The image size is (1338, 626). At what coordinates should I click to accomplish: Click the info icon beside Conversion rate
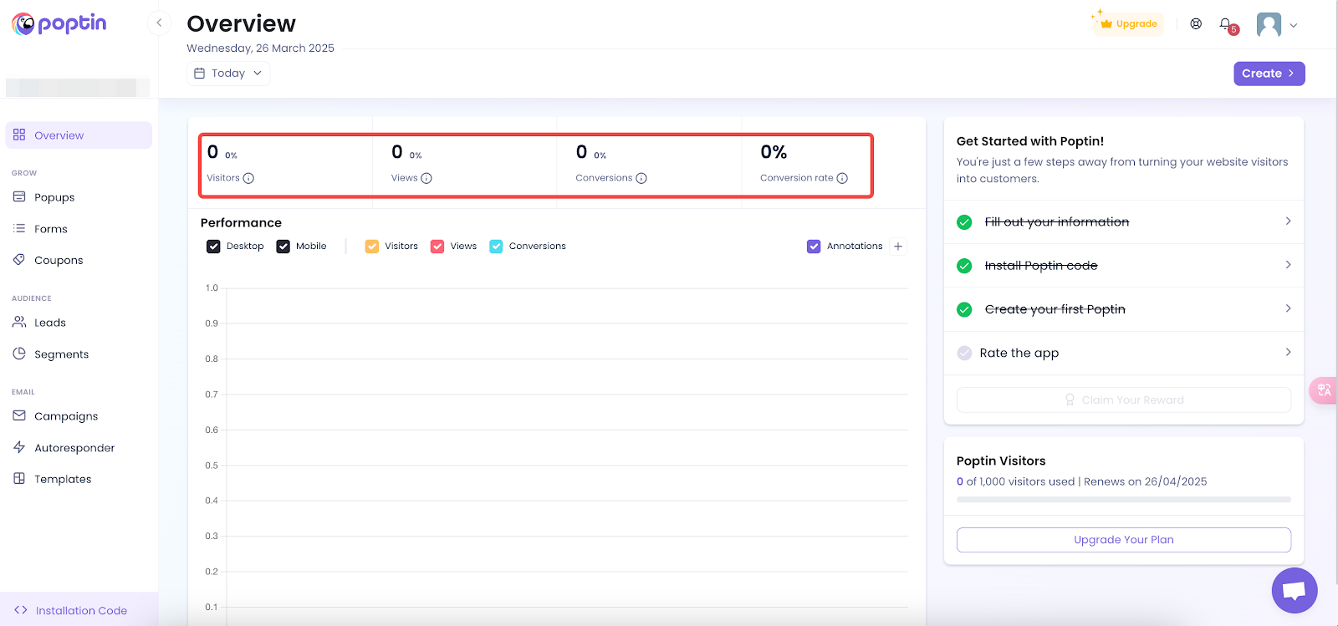(x=842, y=178)
